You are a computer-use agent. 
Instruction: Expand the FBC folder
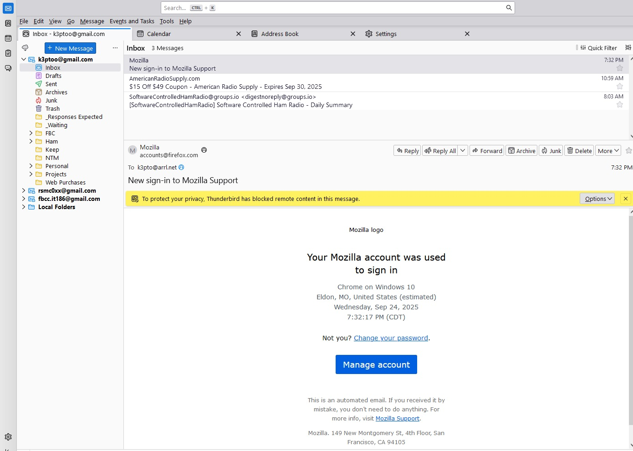(x=31, y=133)
